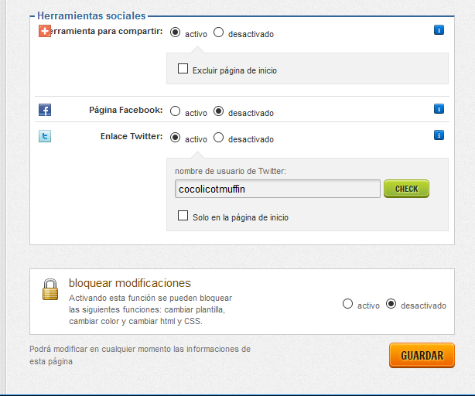Set Enlace Twitter to desactivado
Screen dimensions: 475x396
tap(218, 138)
